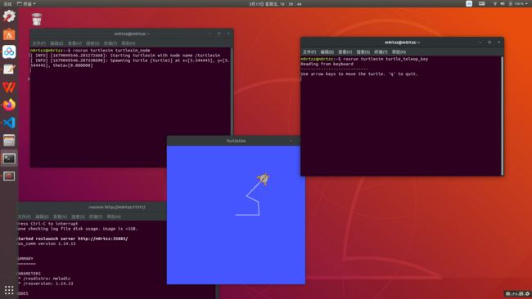The width and height of the screenshot is (532, 299).
Task: Open Help menu in teleop_key terminal
Action: [399, 51]
